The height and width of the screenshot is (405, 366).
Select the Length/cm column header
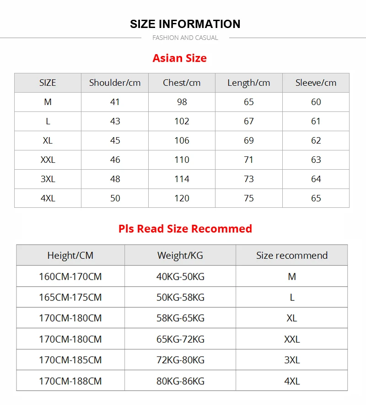pos(249,83)
